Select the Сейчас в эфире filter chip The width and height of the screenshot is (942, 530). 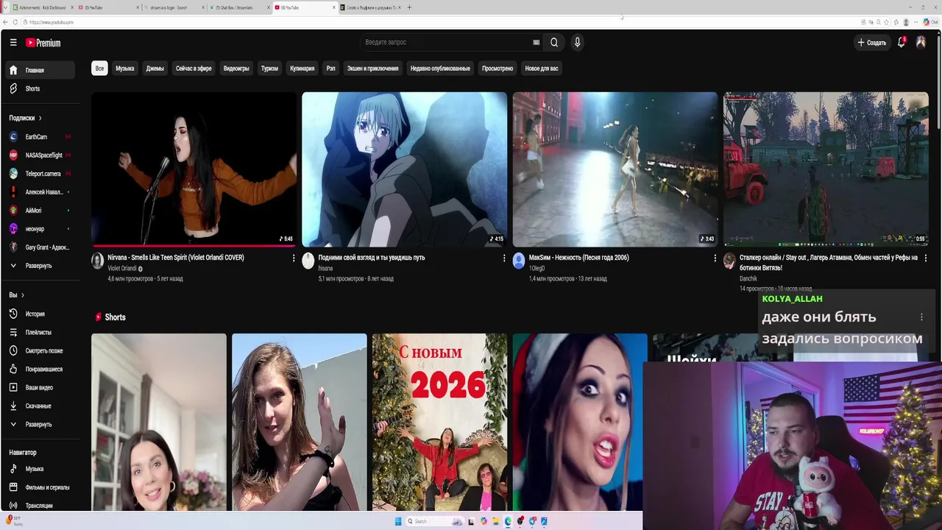(194, 68)
